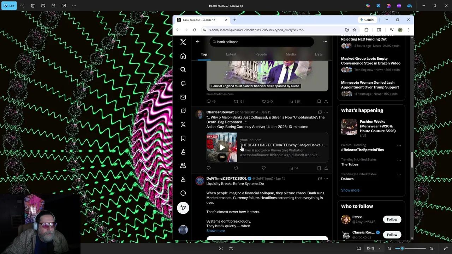This screenshot has height=254, width=452.
Task: Repost the Charles Stewart post
Action: [x=236, y=168]
